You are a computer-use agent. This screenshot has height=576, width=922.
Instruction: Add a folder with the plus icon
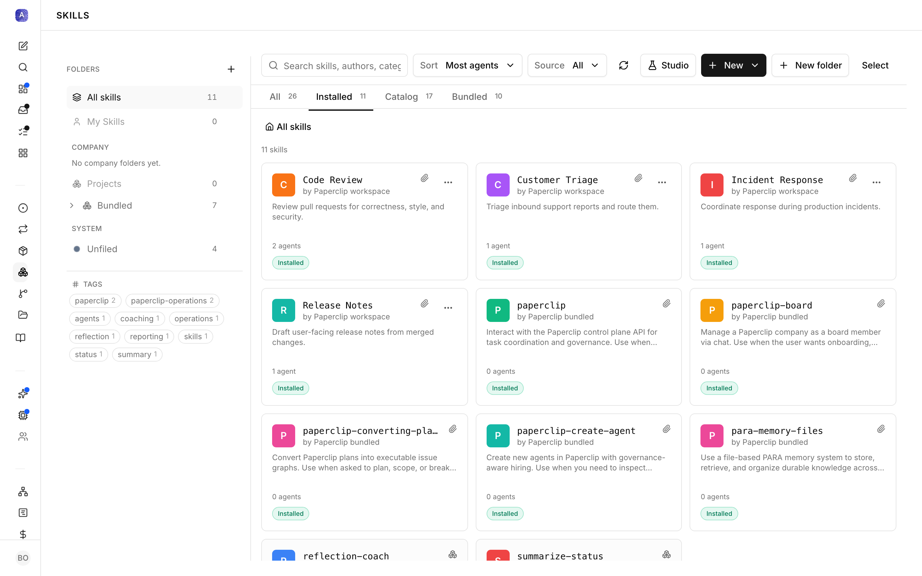[x=231, y=69]
